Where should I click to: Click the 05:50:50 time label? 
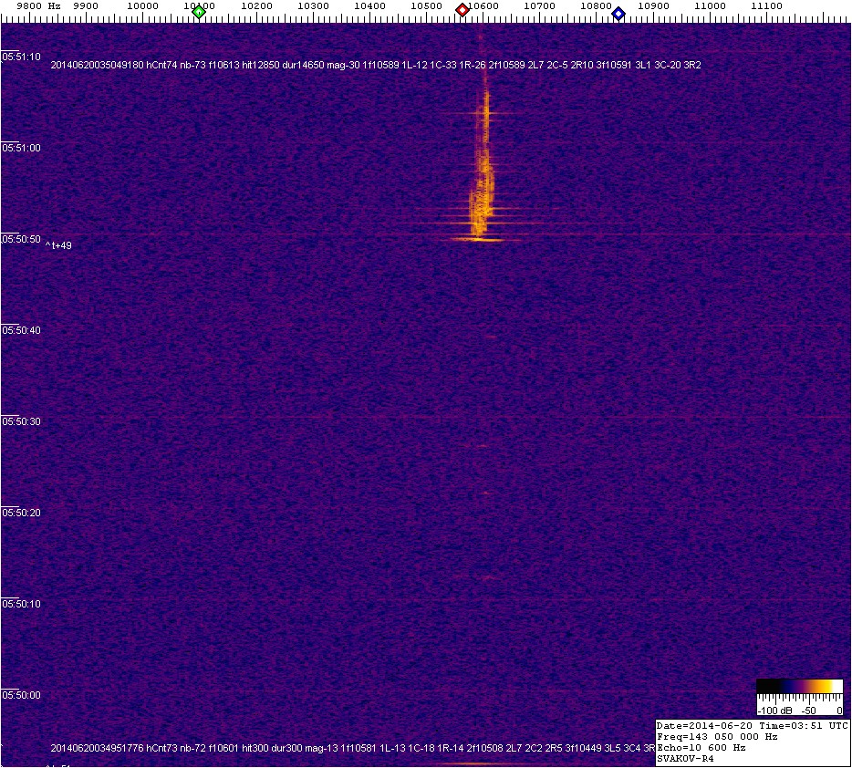tap(22, 239)
